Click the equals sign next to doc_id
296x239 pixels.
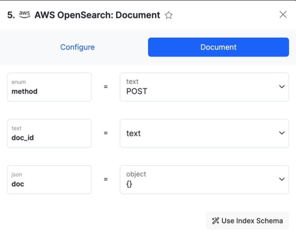106,133
